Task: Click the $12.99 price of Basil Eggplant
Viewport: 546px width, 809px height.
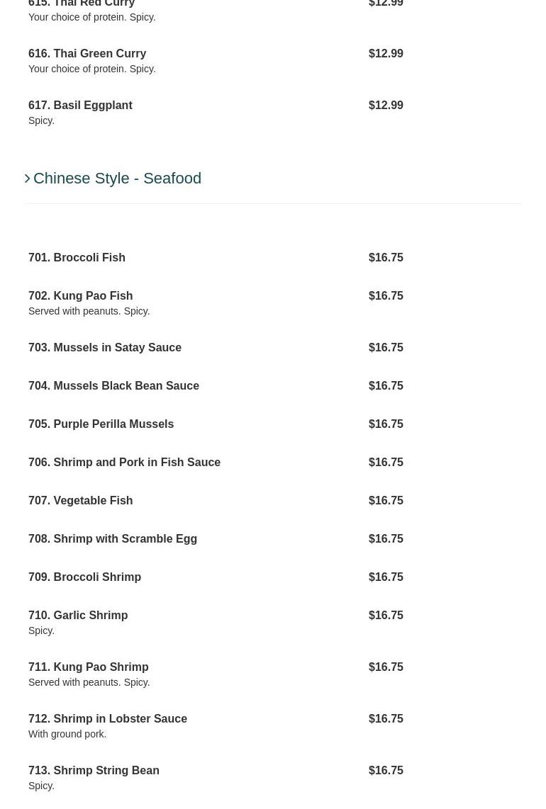Action: pyautogui.click(x=386, y=106)
